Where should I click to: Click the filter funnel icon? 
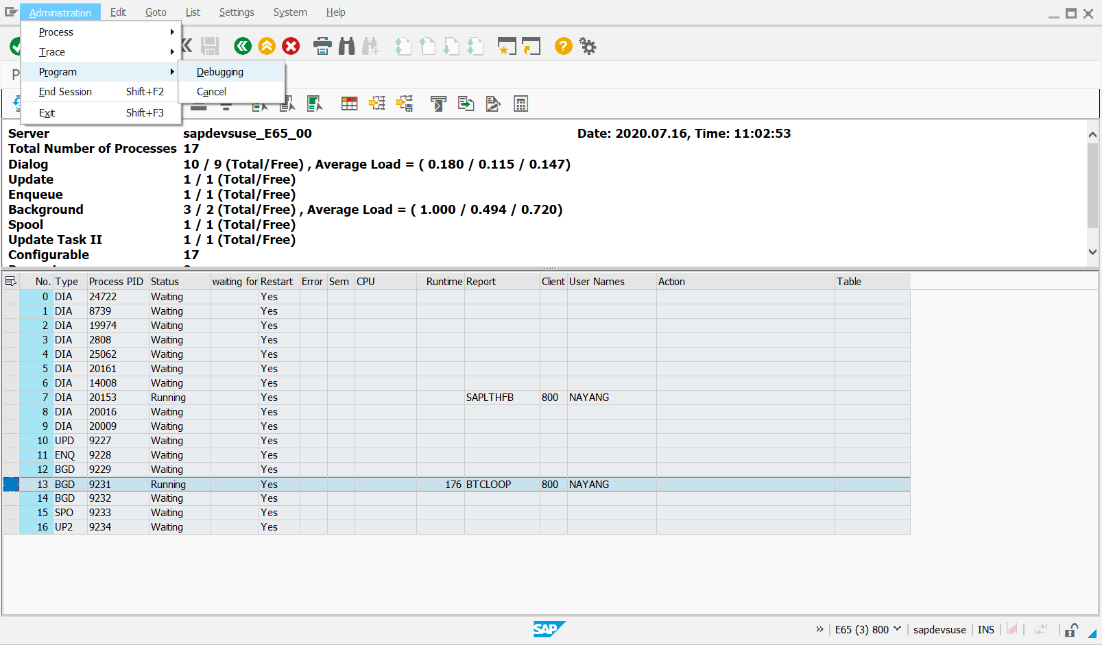pyautogui.click(x=438, y=104)
